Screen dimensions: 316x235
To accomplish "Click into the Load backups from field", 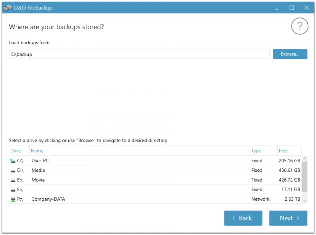I will [x=139, y=54].
